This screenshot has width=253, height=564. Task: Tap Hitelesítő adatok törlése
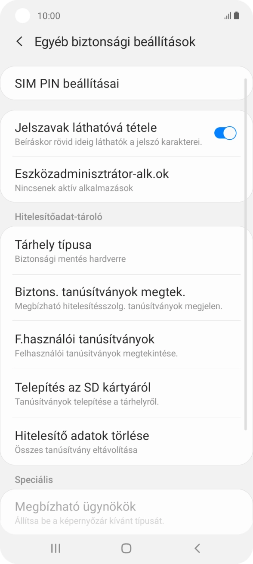[x=126, y=441]
